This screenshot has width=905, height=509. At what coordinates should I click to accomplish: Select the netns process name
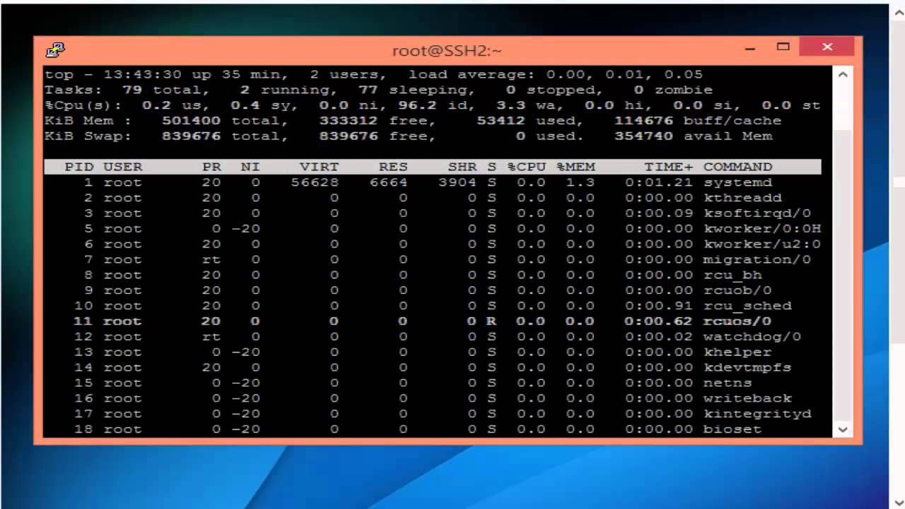[x=728, y=383]
